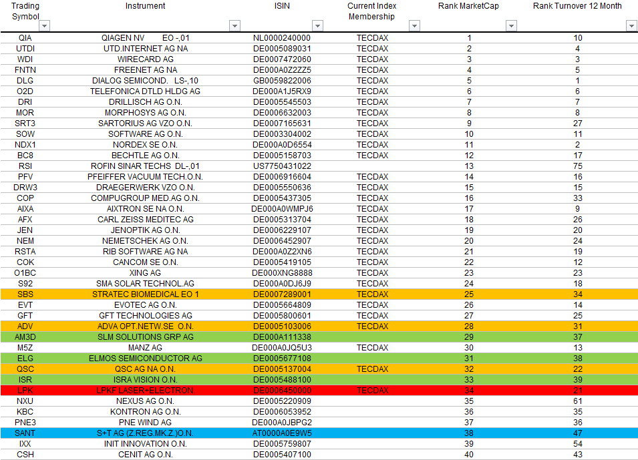
Task: Select the WIRECARD AG instrument cell
Action: (x=145, y=59)
